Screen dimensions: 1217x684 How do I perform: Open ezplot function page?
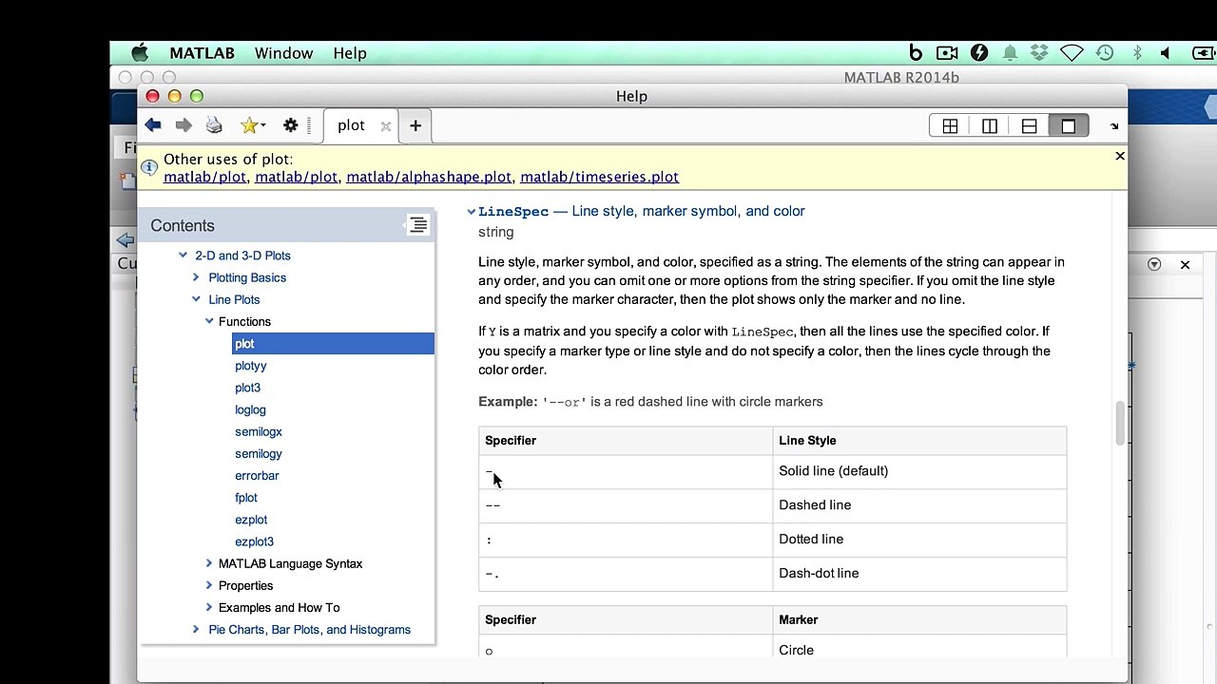(251, 519)
